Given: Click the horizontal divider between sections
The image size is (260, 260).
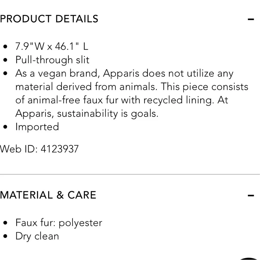Looking at the screenshot, I should (x=130, y=174).
